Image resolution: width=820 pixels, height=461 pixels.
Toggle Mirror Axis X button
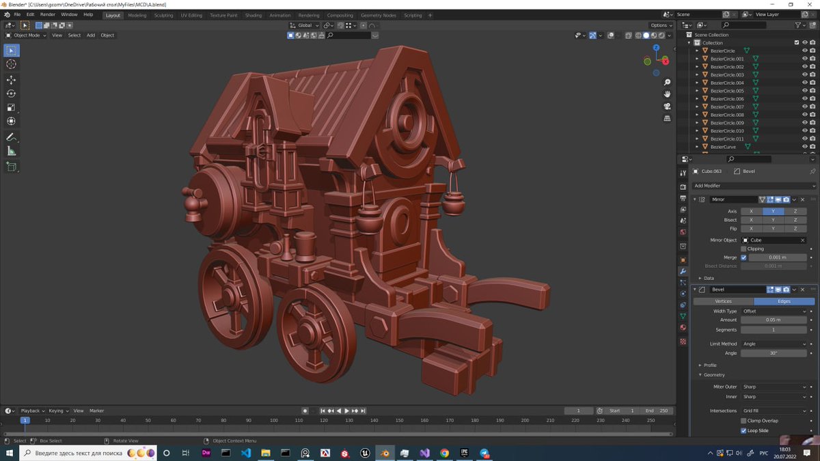(x=752, y=212)
